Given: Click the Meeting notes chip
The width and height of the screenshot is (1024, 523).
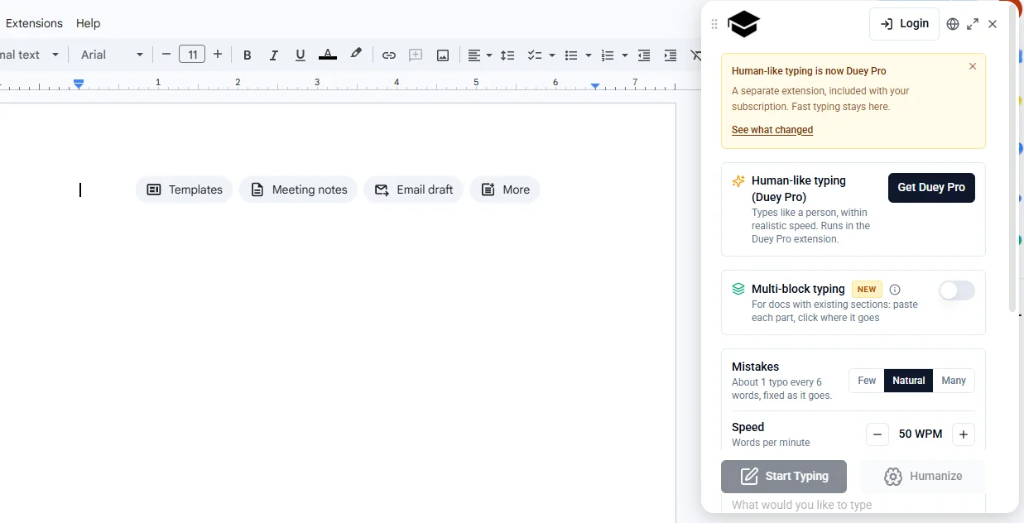Looking at the screenshot, I should click(299, 190).
